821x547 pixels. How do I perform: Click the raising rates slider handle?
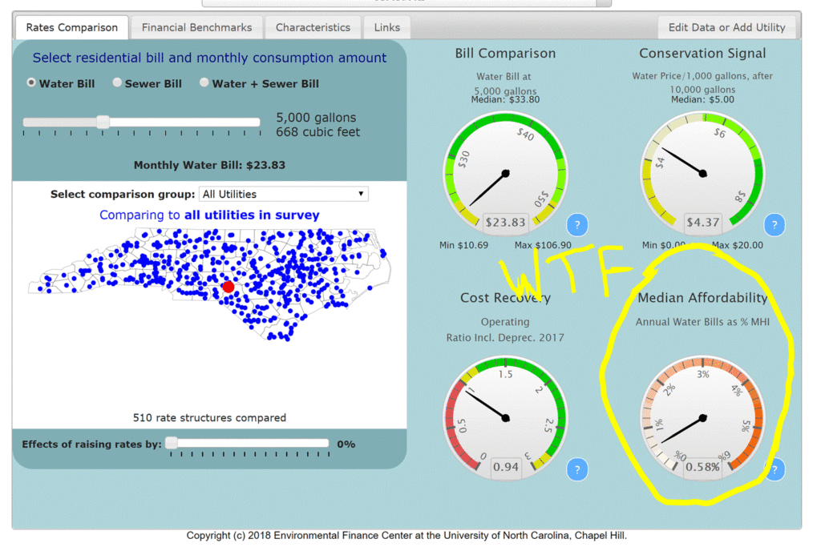coord(171,443)
